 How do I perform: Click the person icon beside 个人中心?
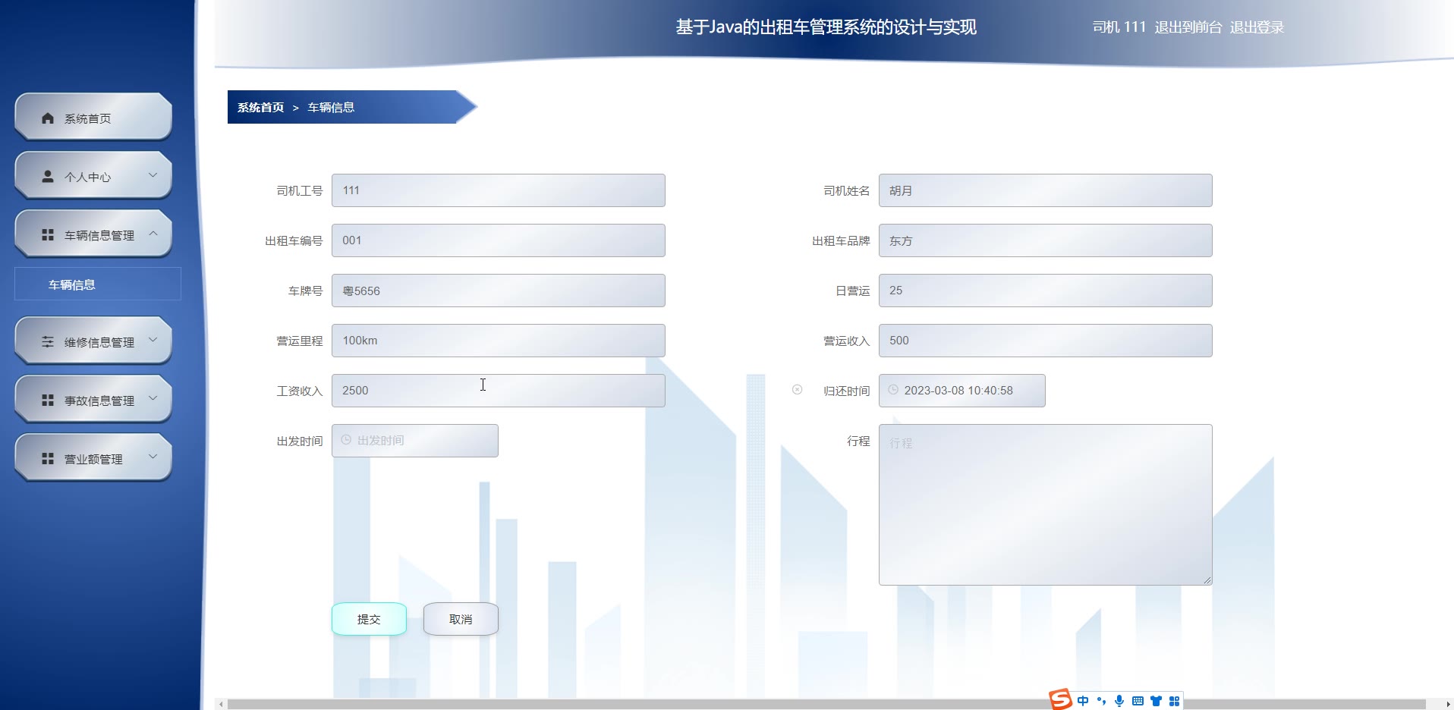(x=48, y=177)
